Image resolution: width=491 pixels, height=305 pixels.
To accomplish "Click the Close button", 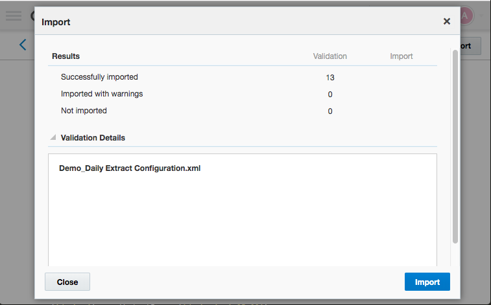I will (67, 282).
